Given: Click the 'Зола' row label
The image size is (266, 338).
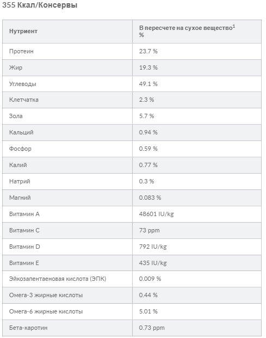Looking at the screenshot, I should 16,116.
